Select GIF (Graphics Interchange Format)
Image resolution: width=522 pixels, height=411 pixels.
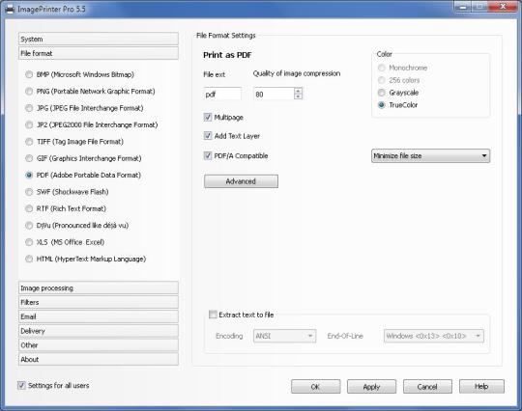pyautogui.click(x=29, y=158)
